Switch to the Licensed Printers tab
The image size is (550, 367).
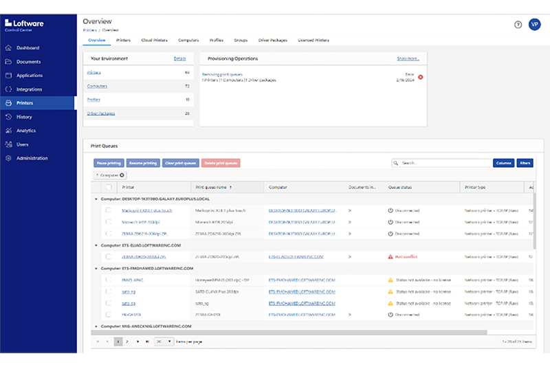313,41
